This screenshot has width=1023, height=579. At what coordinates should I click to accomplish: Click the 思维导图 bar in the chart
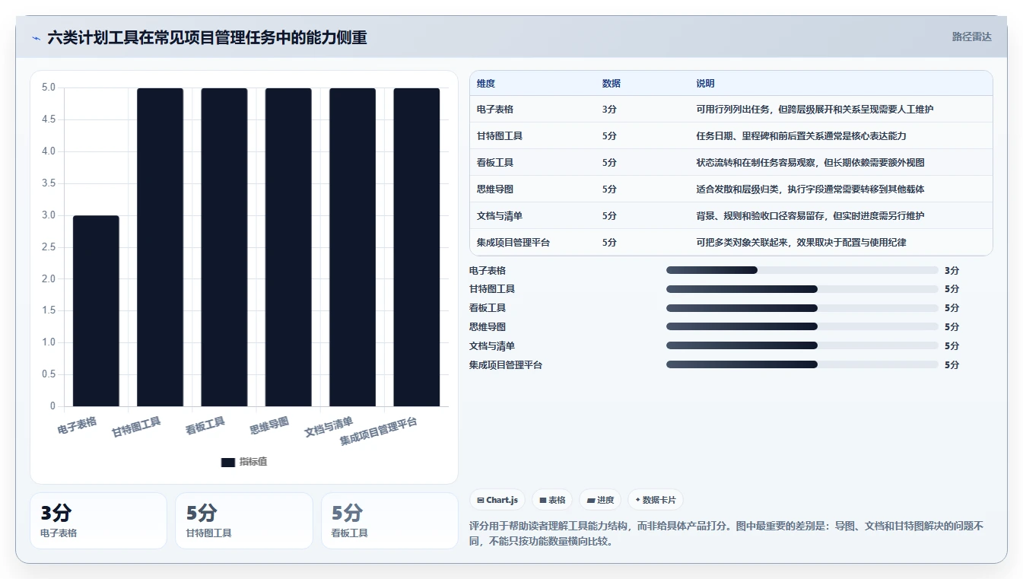tap(288, 247)
